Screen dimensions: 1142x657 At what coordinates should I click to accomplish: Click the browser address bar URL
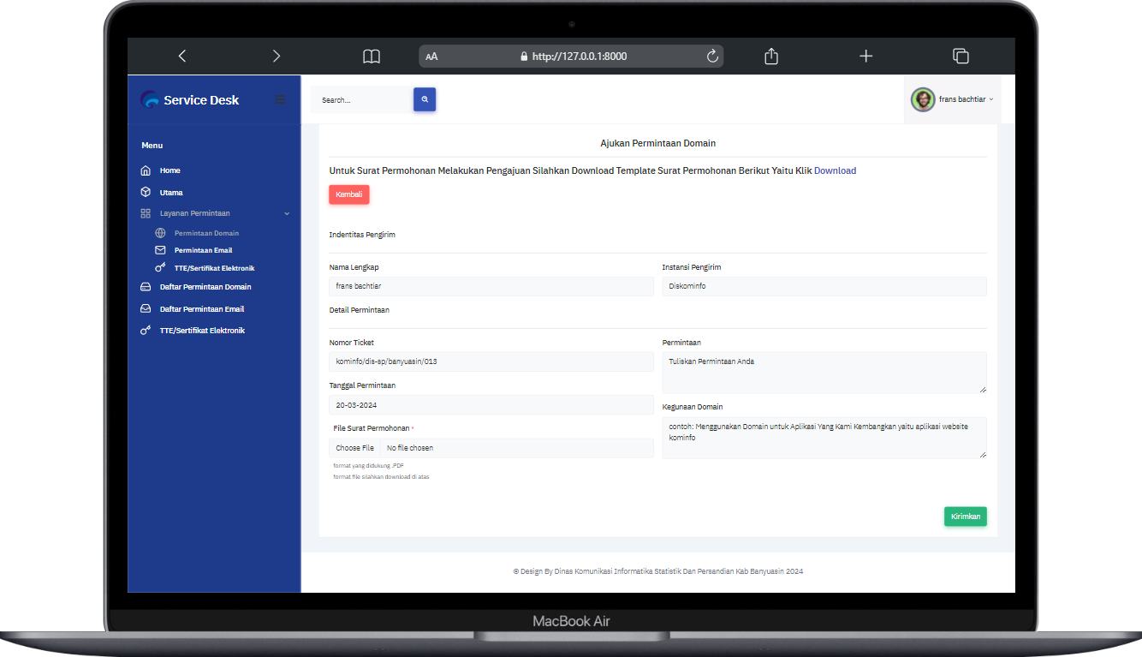pos(572,57)
